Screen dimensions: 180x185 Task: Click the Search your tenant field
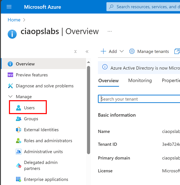[x=138, y=99]
